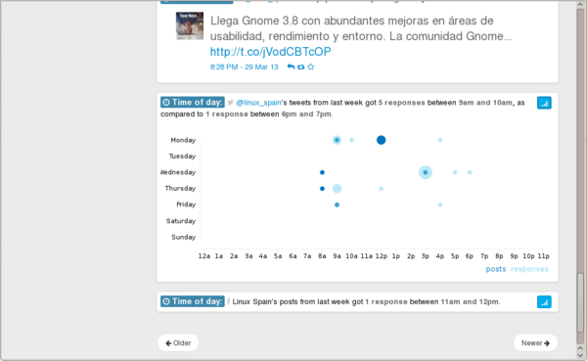587x361 pixels.
Task: Expand chart for Linux Spain Facebook insight
Action: click(x=544, y=302)
